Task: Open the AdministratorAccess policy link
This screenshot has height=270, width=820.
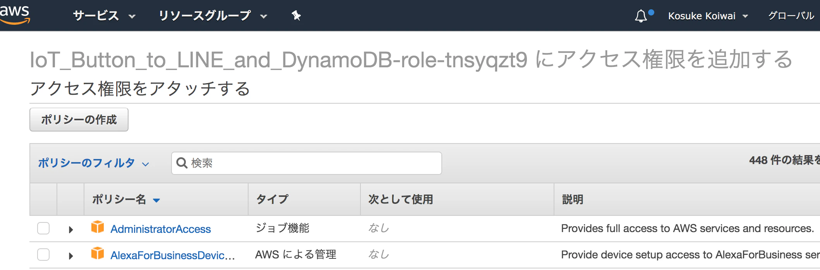Action: click(161, 229)
